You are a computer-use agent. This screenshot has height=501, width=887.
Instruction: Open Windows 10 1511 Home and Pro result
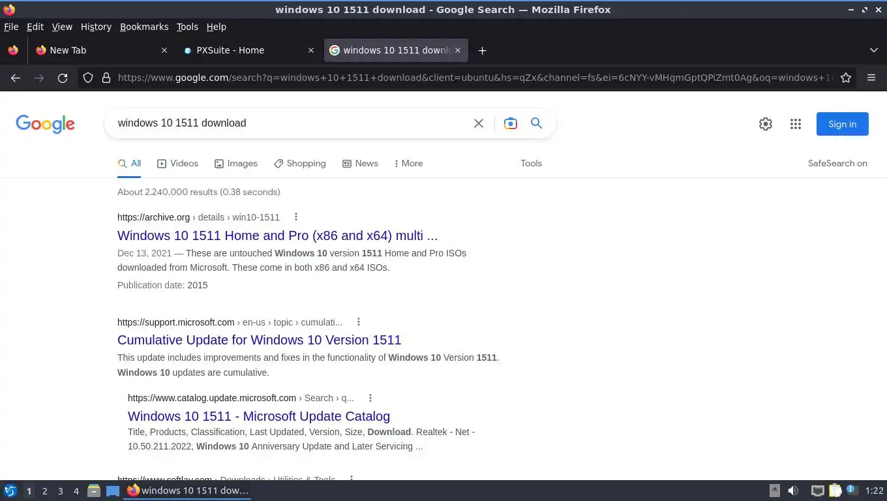(277, 235)
